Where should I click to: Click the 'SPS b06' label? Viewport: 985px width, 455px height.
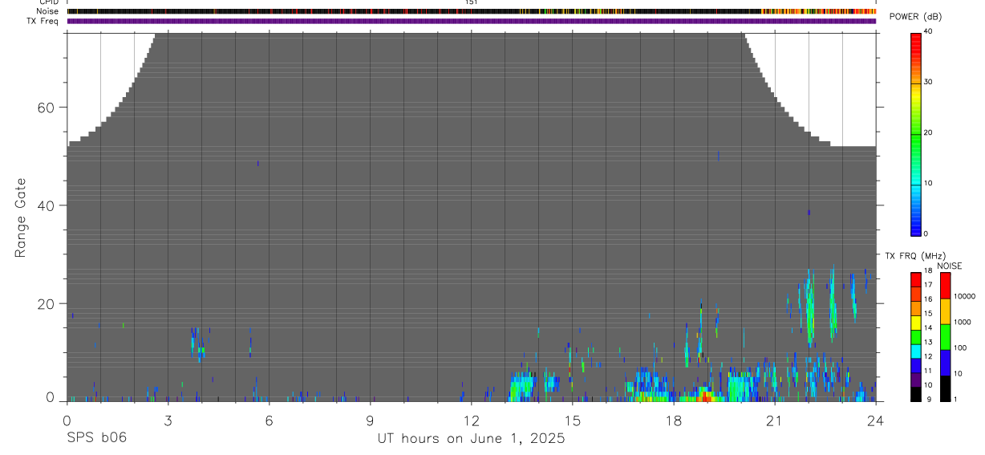click(96, 438)
